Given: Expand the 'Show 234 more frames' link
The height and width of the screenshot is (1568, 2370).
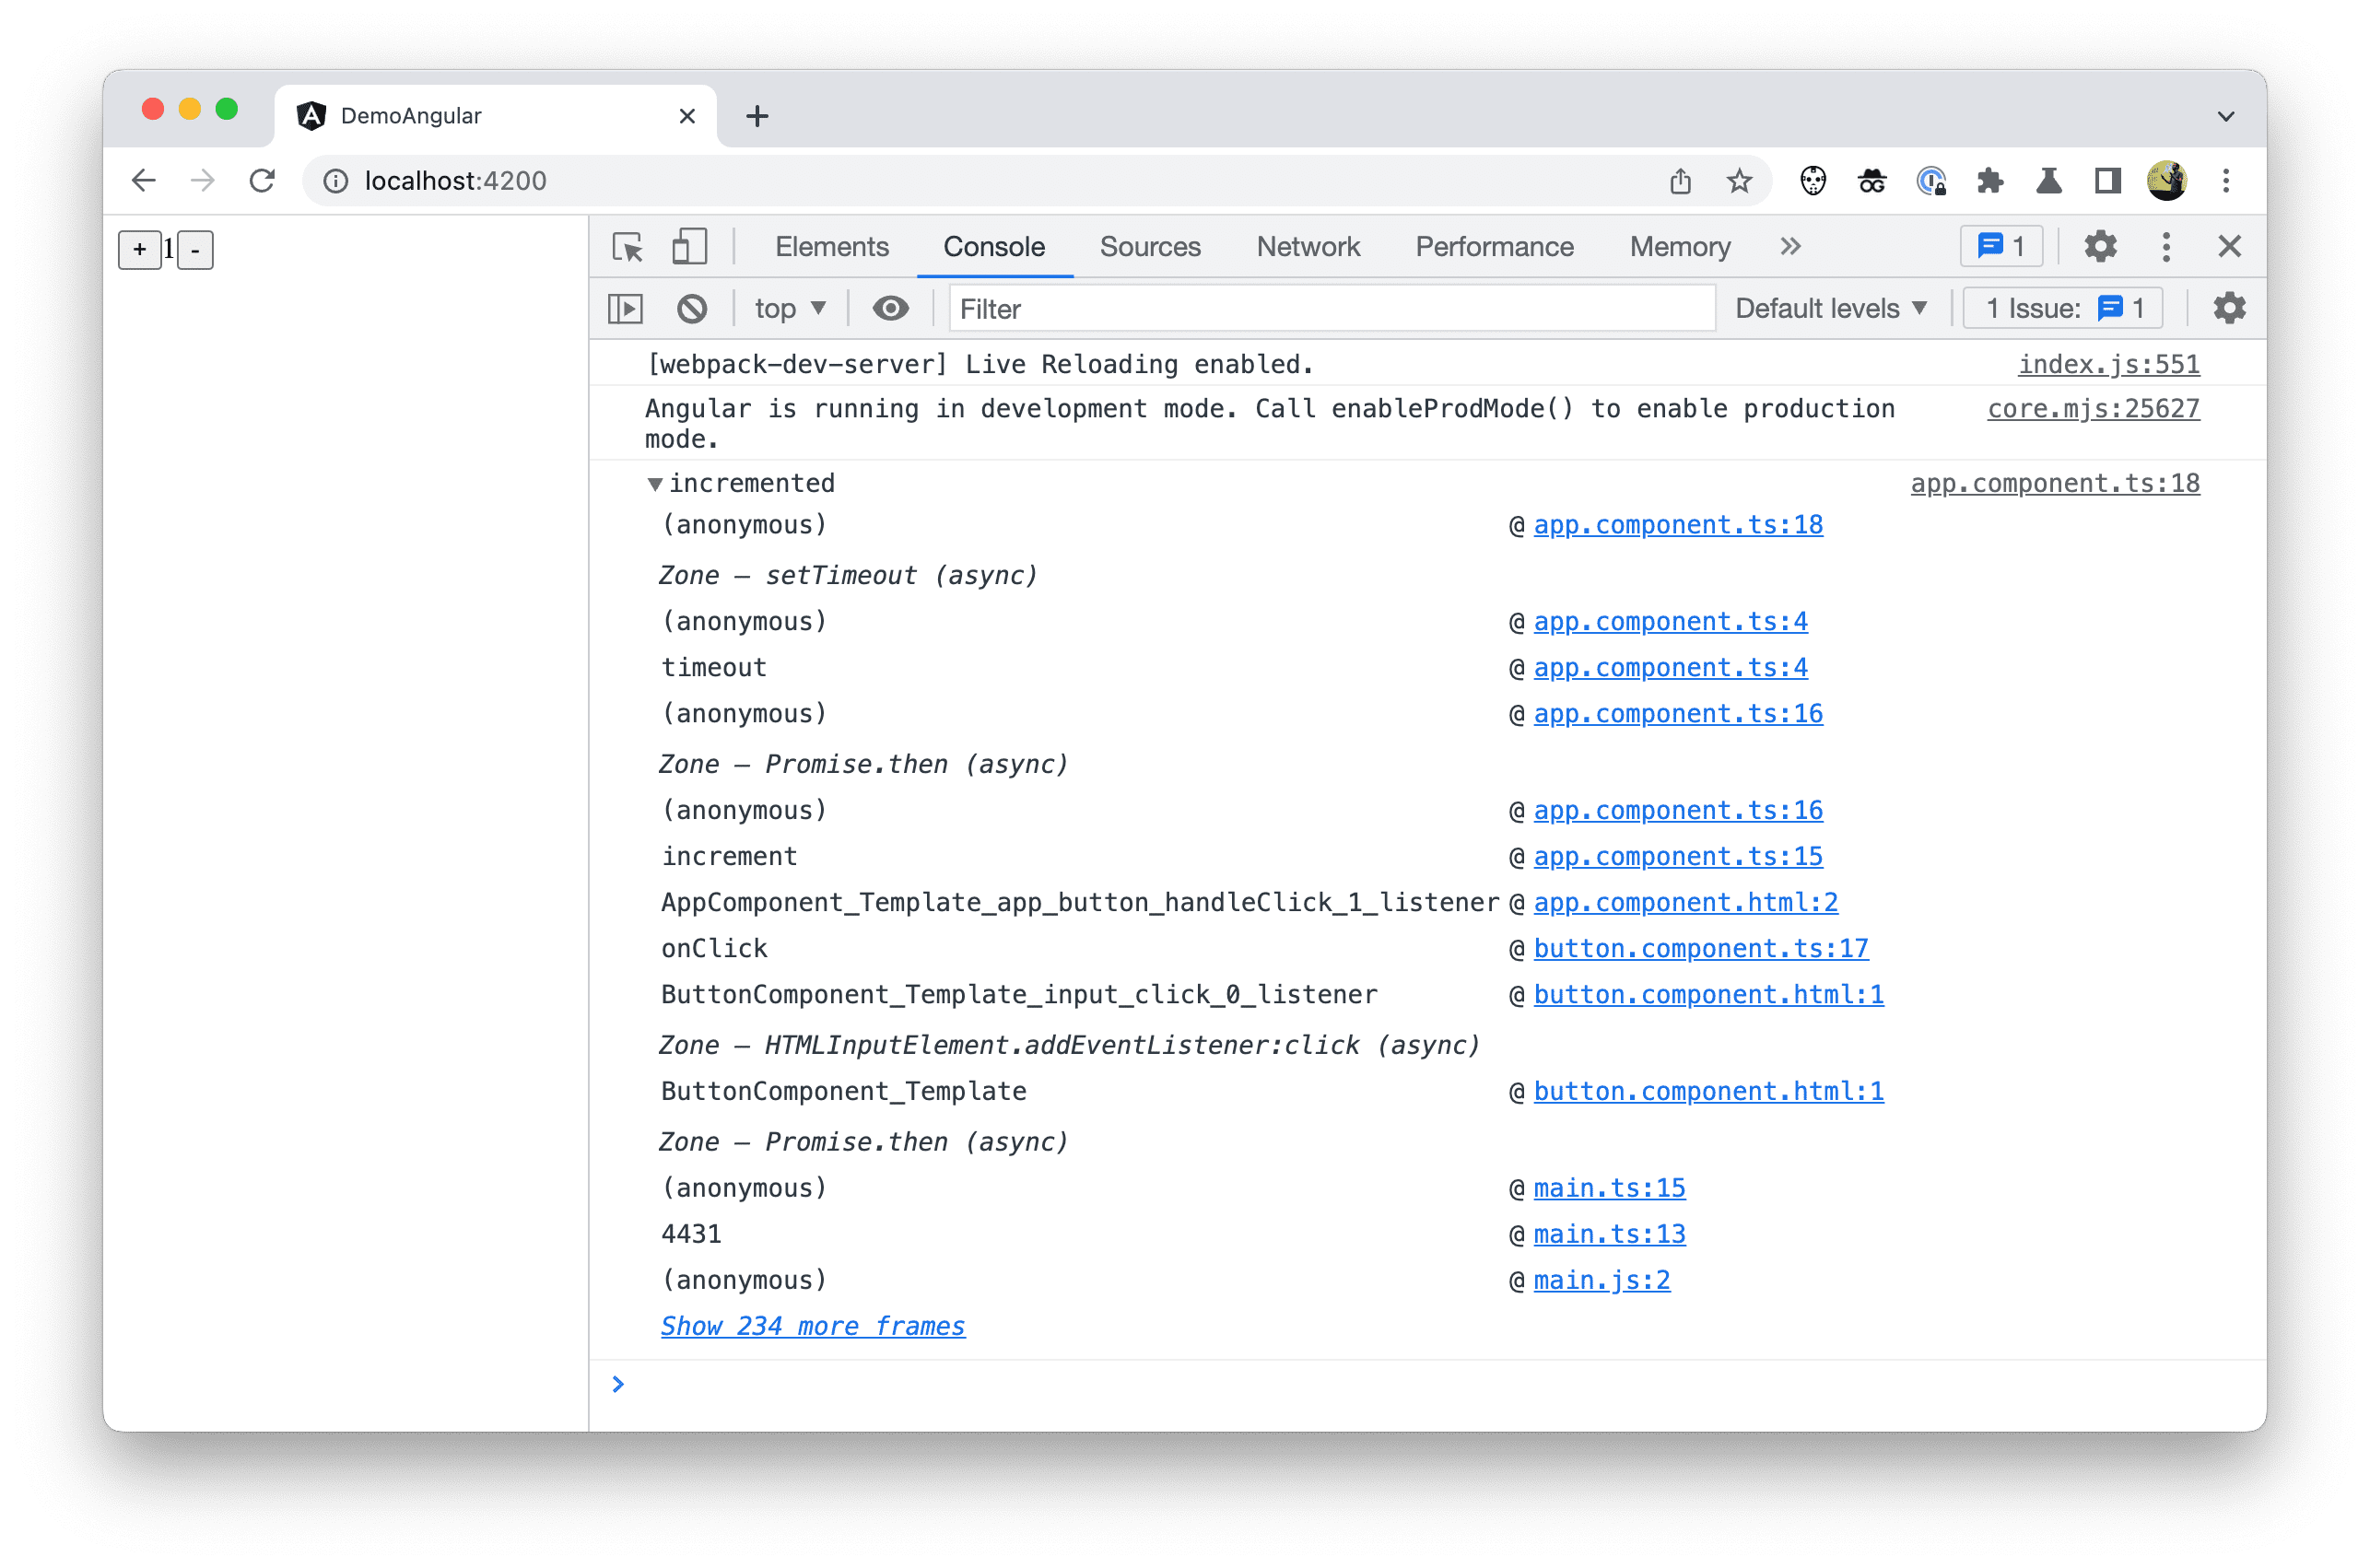Looking at the screenshot, I should coord(810,1327).
